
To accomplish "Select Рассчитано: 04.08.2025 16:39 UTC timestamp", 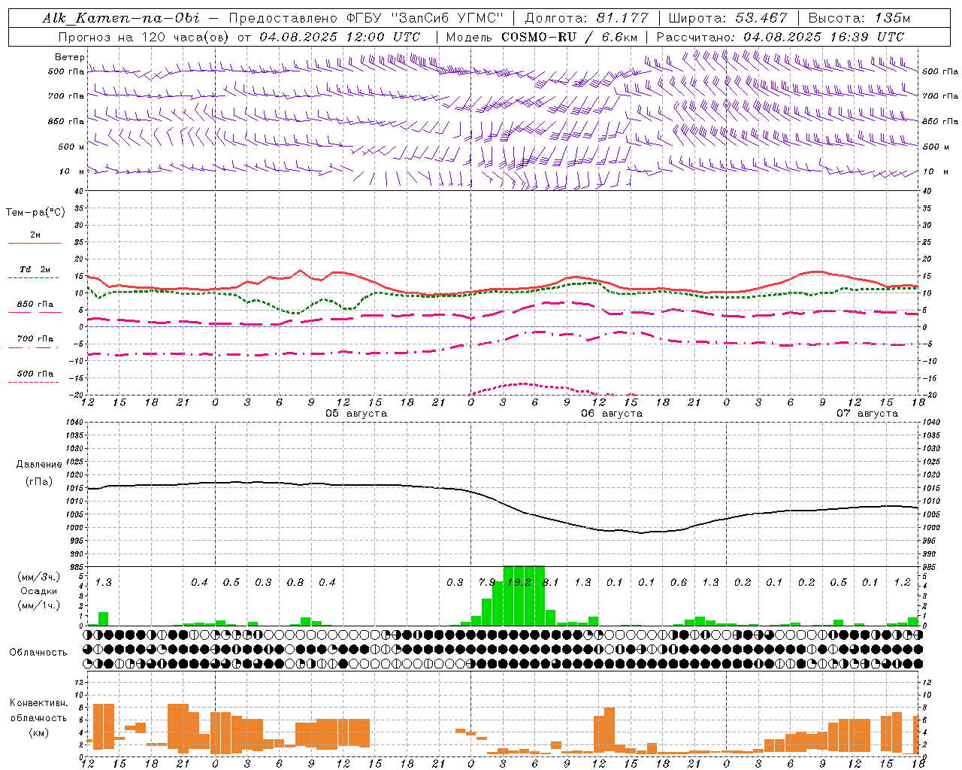I will pos(780,37).
